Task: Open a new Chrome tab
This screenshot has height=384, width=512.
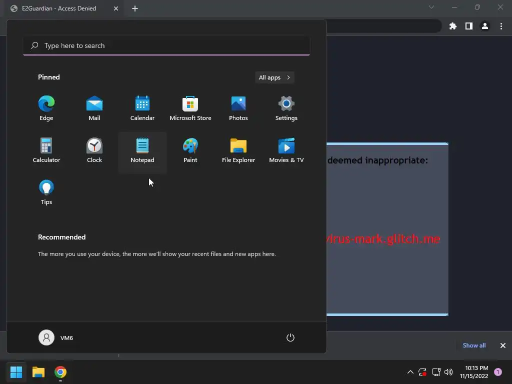Action: 135,8
